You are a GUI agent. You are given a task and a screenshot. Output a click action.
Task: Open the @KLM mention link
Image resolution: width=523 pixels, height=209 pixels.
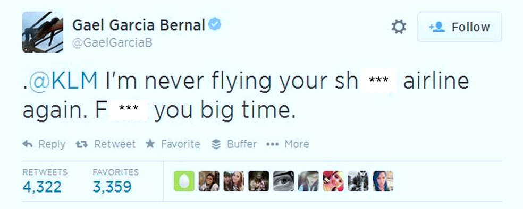tap(64, 82)
